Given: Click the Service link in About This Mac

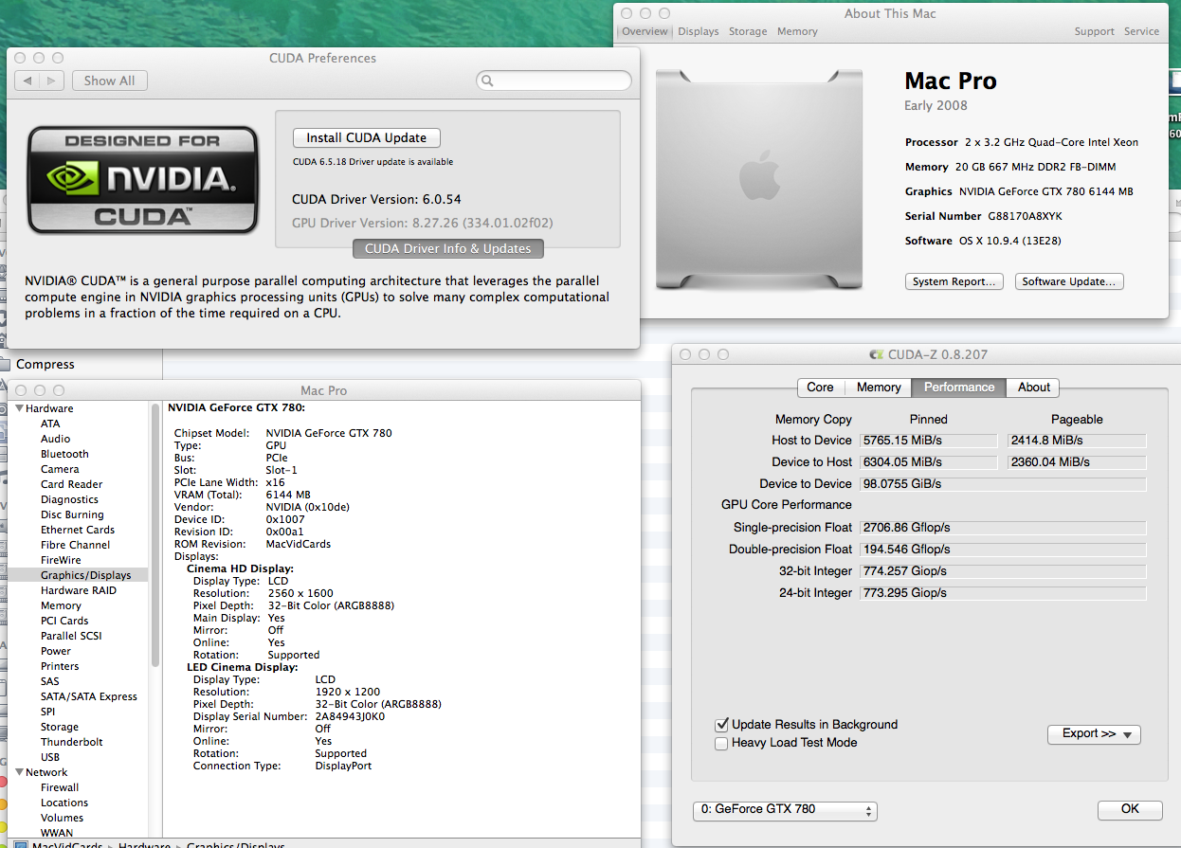Looking at the screenshot, I should click(1141, 31).
